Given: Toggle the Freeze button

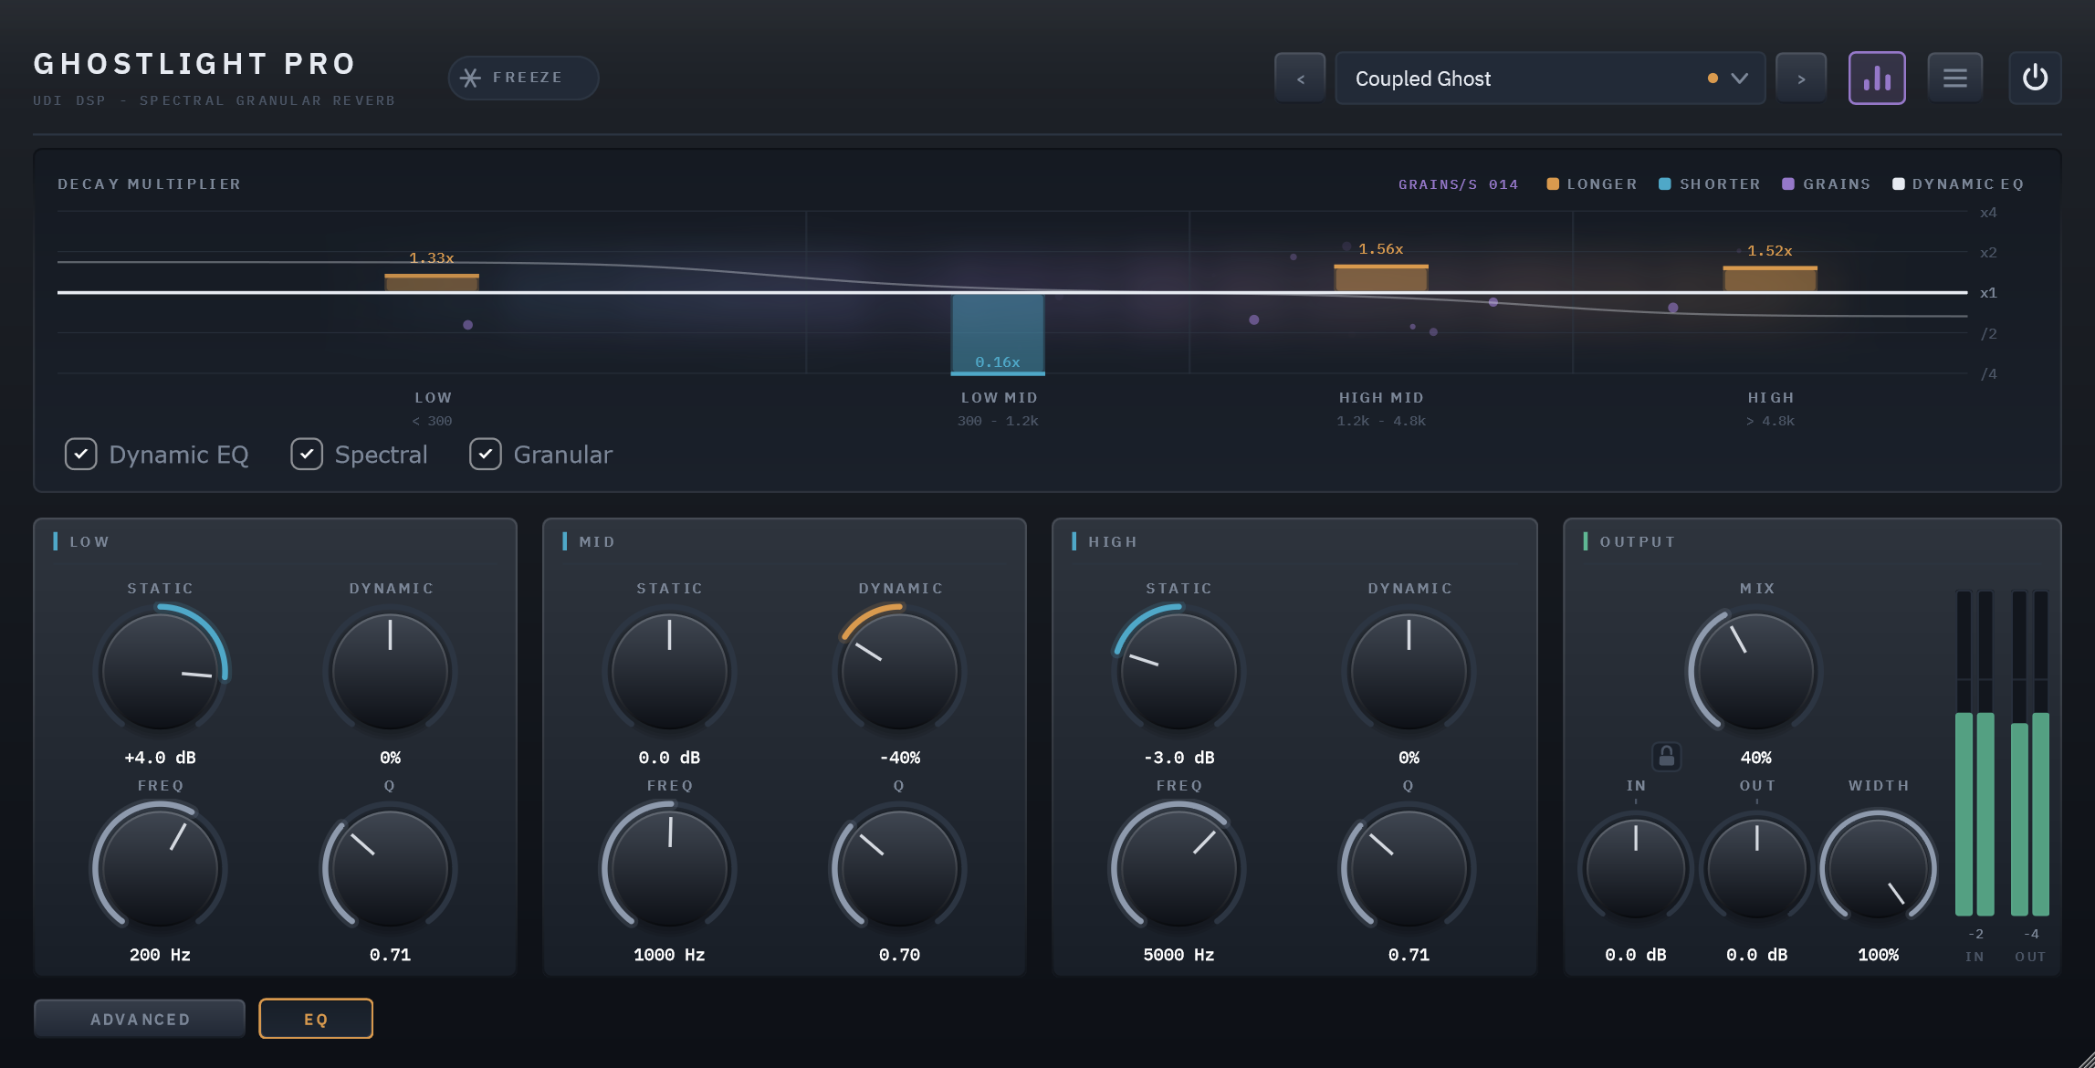Looking at the screenshot, I should point(523,78).
